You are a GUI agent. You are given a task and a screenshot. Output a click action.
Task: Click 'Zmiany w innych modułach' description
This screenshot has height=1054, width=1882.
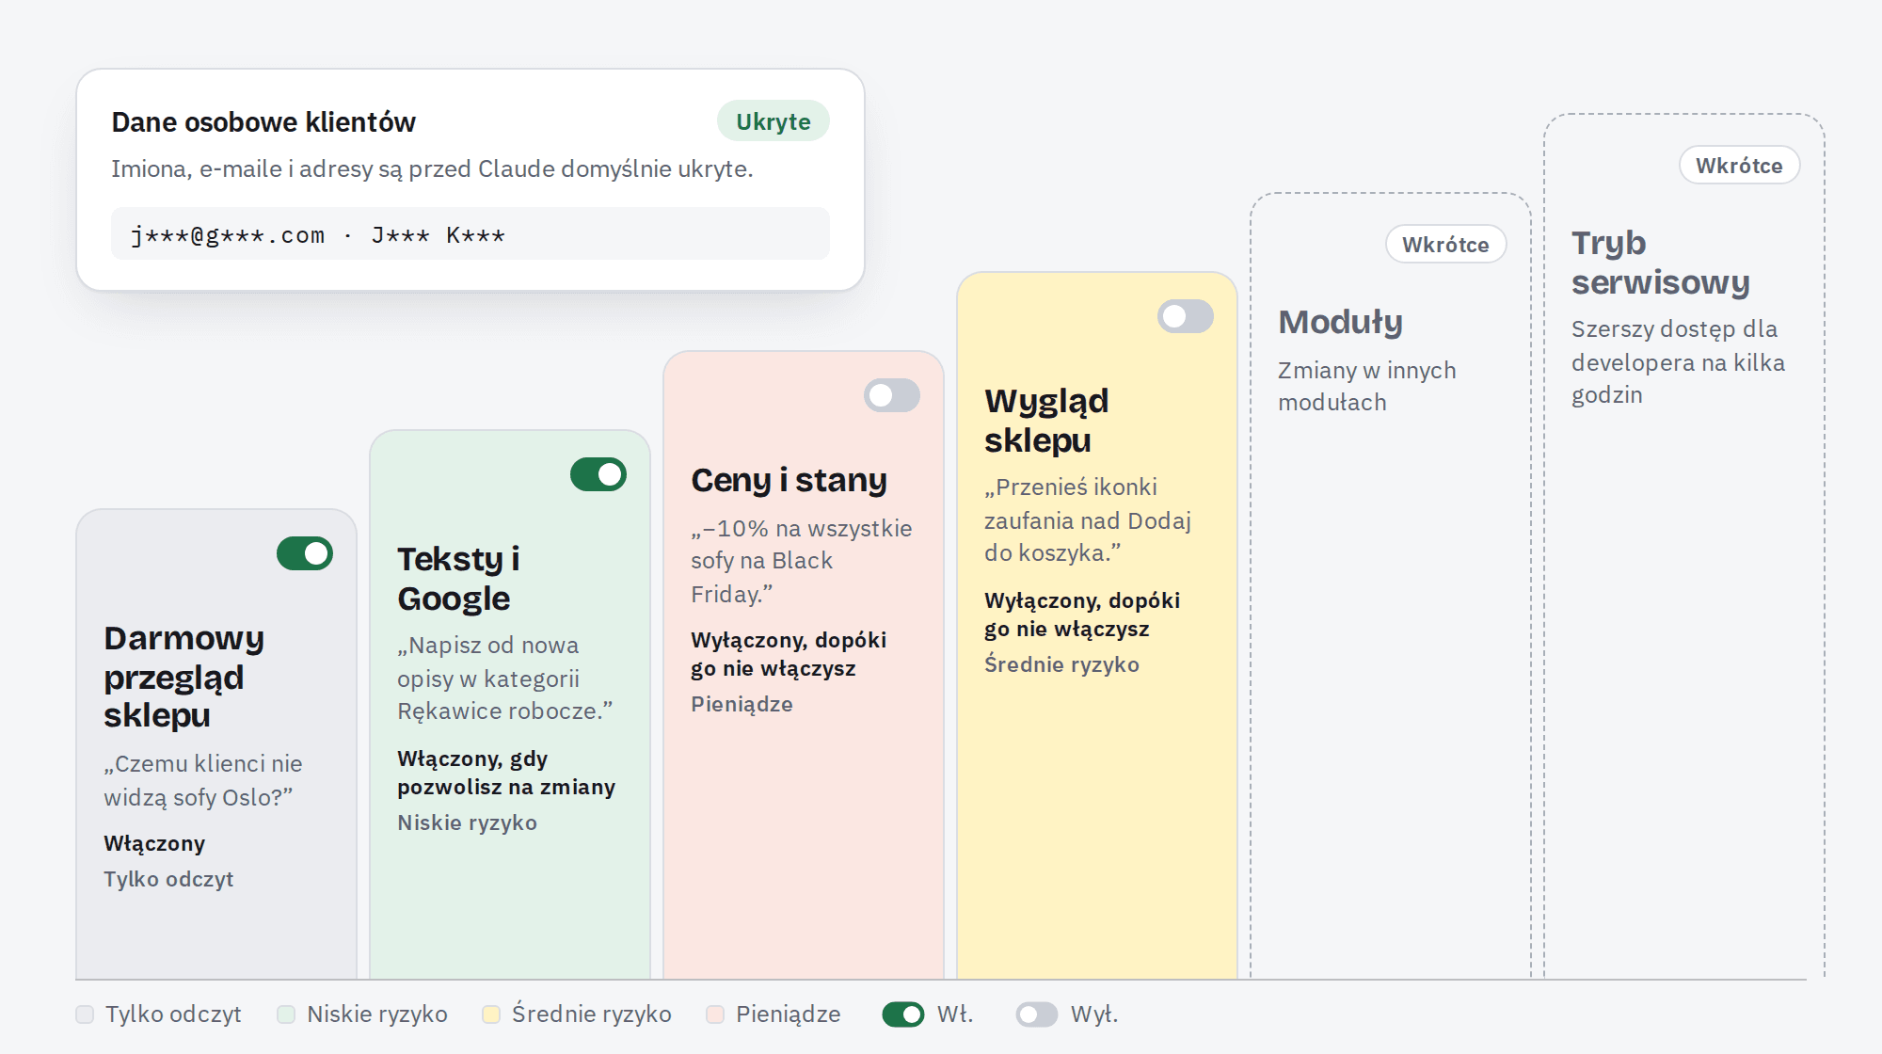1367,386
